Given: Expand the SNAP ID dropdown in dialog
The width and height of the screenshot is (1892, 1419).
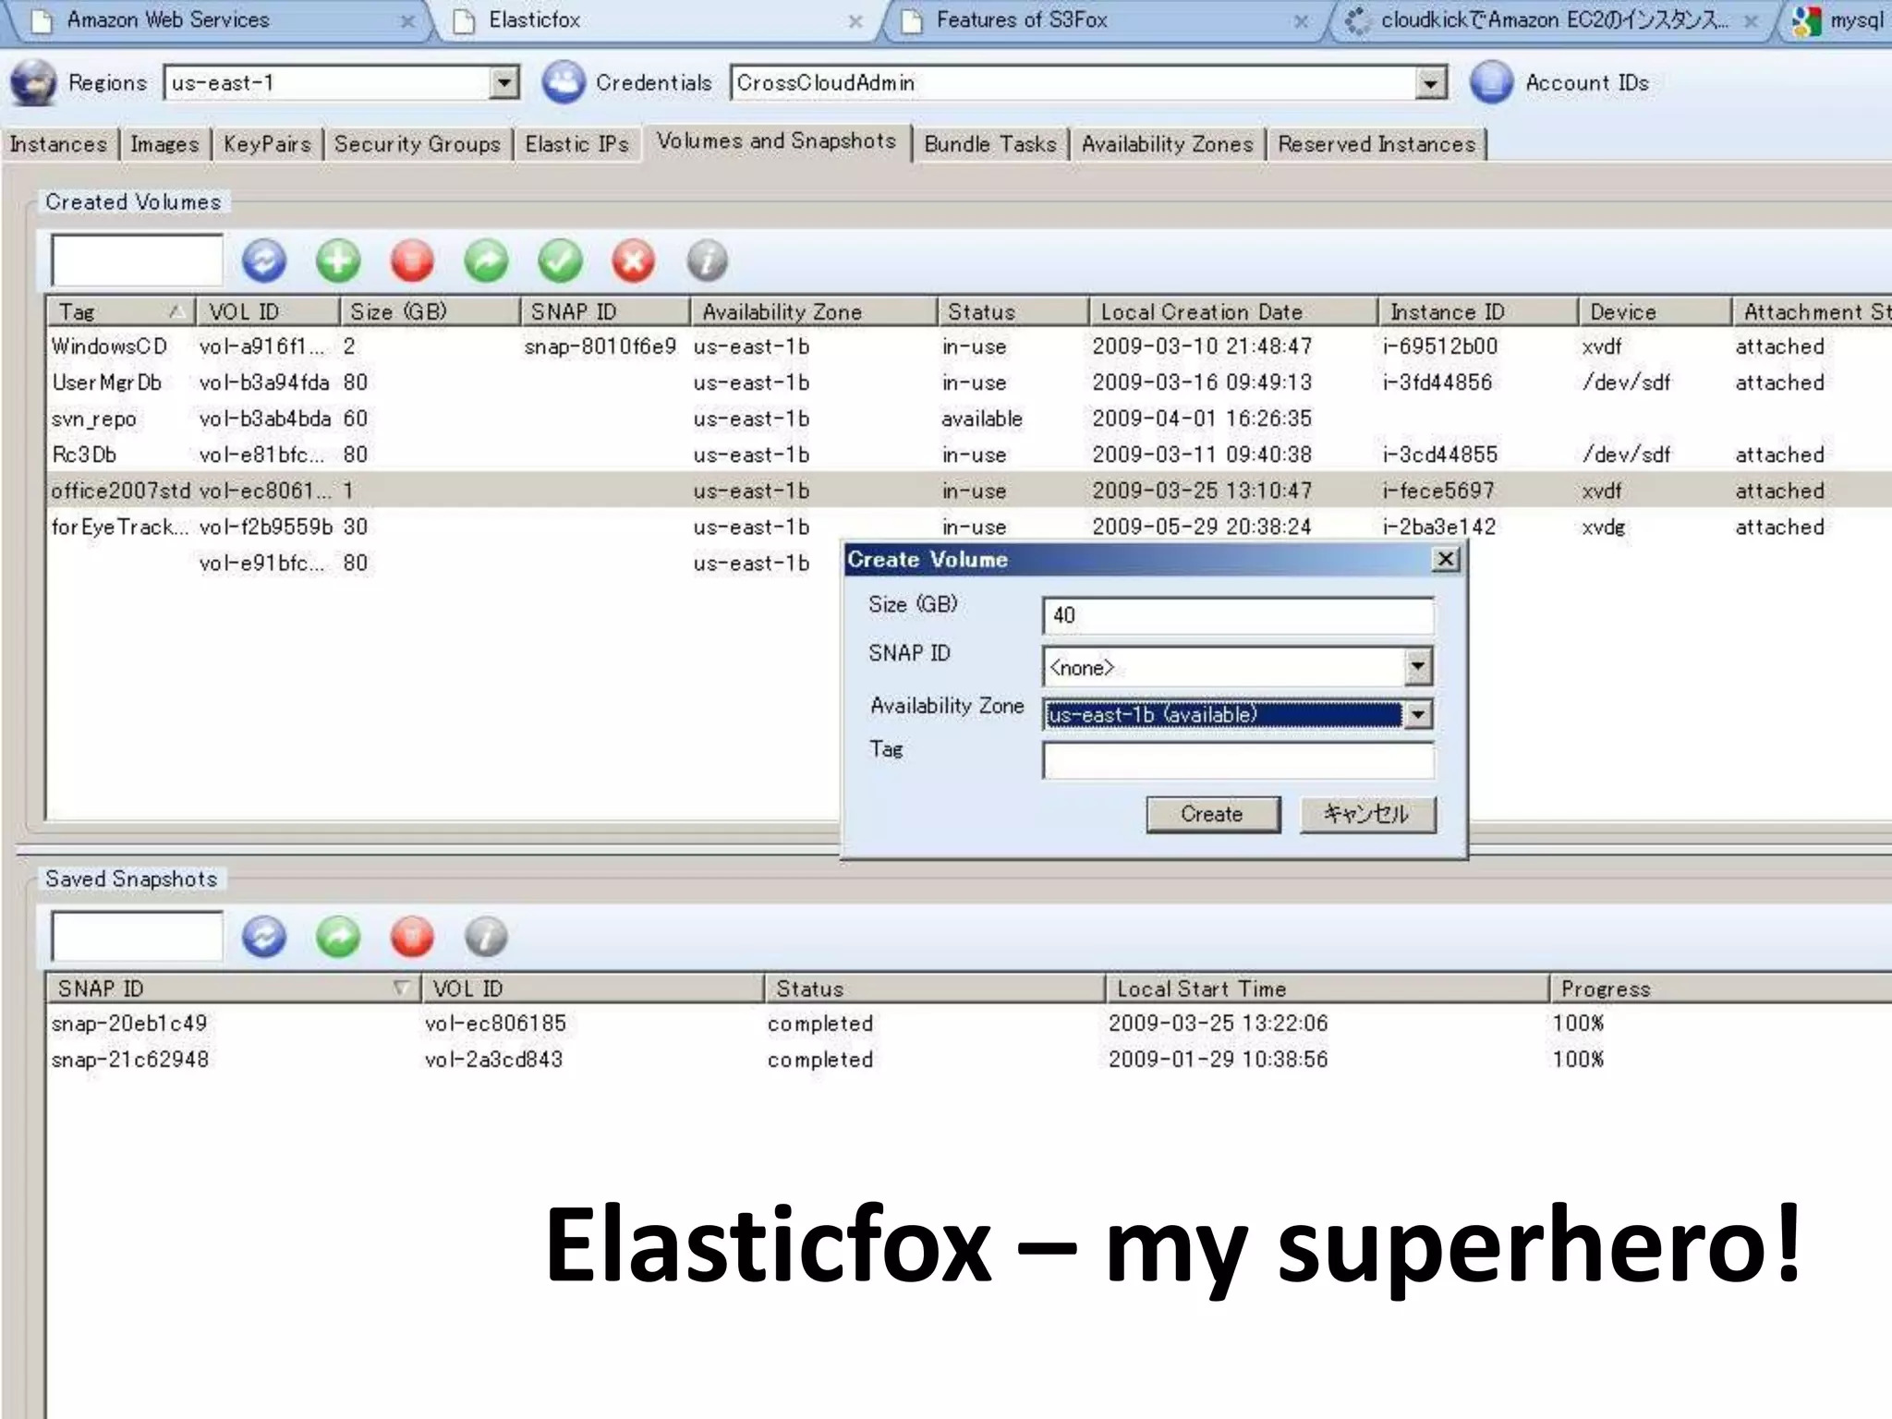Looking at the screenshot, I should (1418, 666).
